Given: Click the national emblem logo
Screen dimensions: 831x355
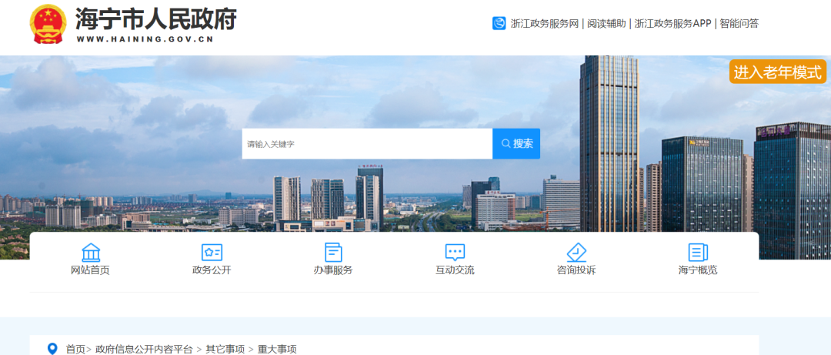Looking at the screenshot, I should [48, 25].
